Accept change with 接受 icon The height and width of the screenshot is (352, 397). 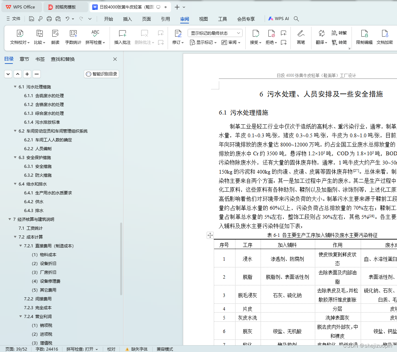tap(256, 37)
